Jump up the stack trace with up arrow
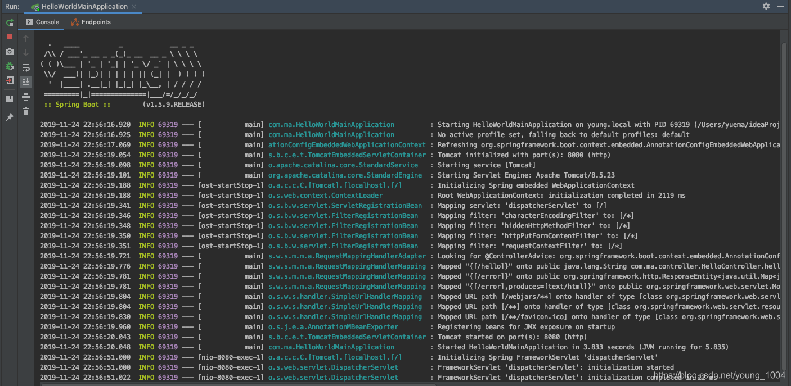791x386 pixels. [26, 38]
